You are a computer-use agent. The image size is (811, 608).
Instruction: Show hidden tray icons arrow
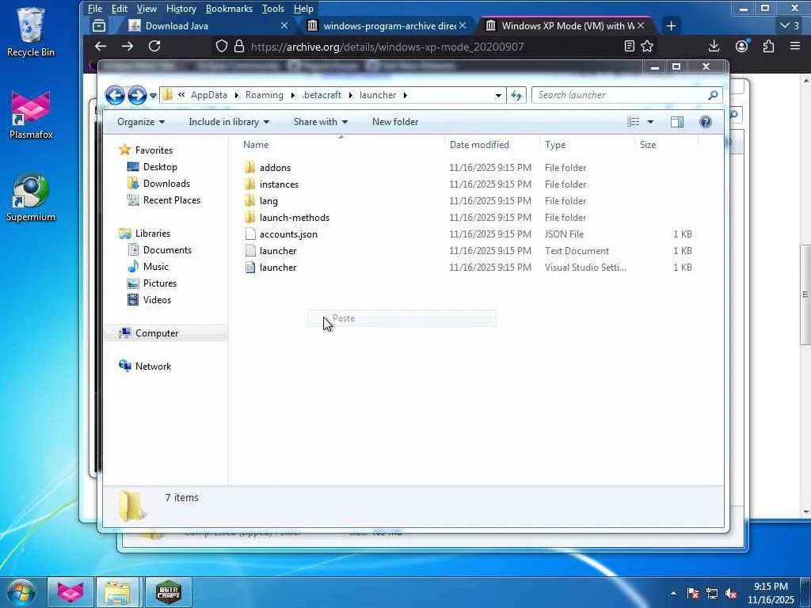[x=673, y=594]
